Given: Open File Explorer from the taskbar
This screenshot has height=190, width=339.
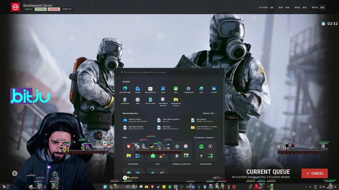Looking at the screenshot, I should point(146,187).
